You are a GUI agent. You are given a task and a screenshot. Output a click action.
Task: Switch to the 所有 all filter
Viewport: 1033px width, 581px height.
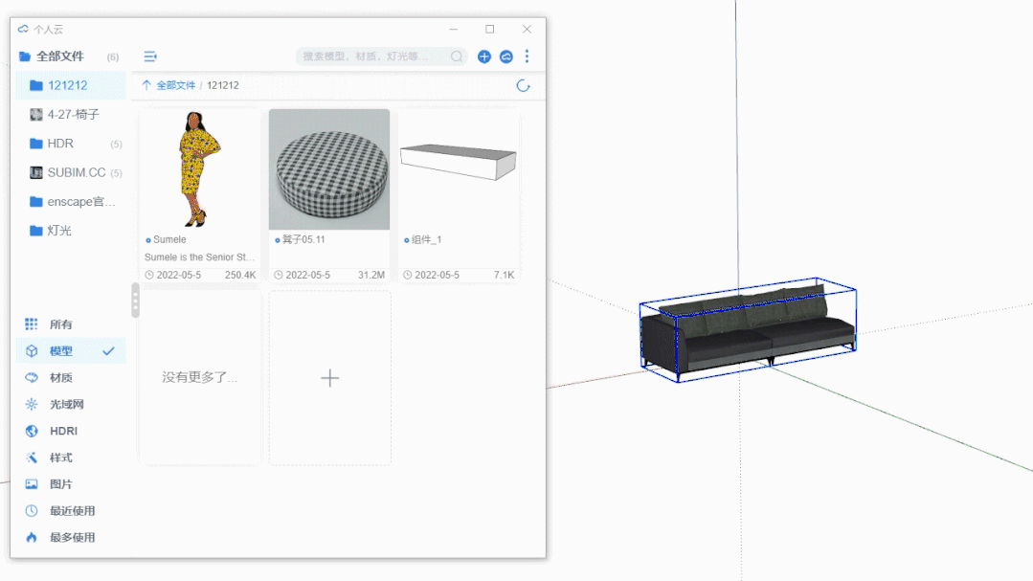point(61,324)
